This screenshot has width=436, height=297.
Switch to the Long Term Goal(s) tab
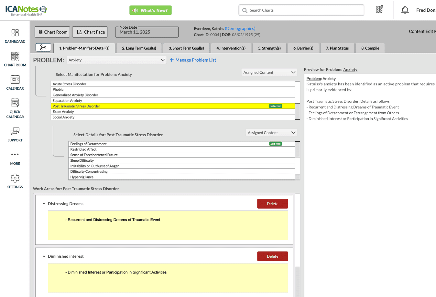point(139,48)
